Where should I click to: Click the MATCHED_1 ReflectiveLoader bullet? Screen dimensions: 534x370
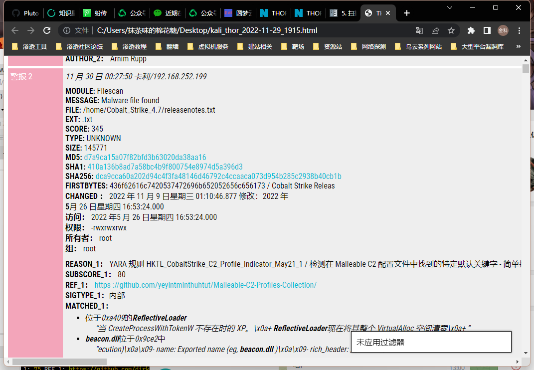tap(136, 318)
